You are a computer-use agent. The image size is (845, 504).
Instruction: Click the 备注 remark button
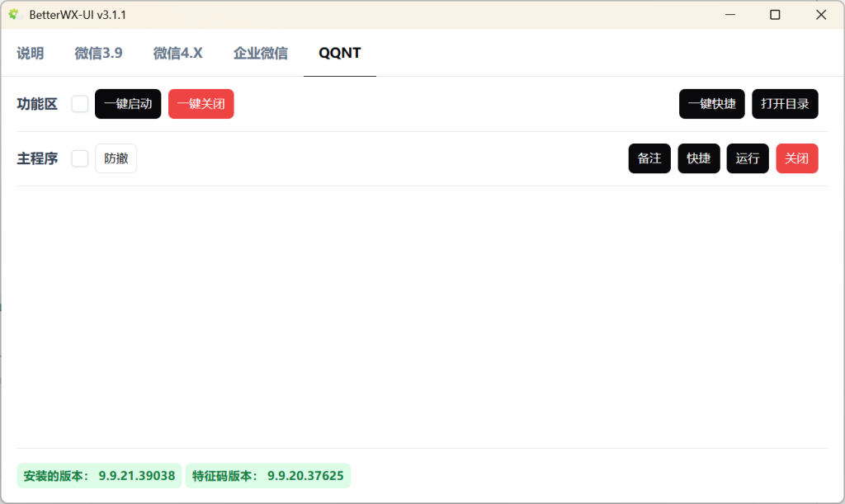click(649, 158)
